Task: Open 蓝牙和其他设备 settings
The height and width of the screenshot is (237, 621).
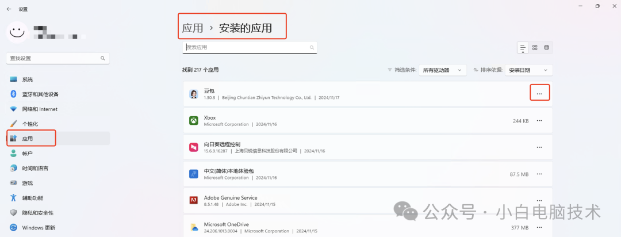Action: [58, 94]
